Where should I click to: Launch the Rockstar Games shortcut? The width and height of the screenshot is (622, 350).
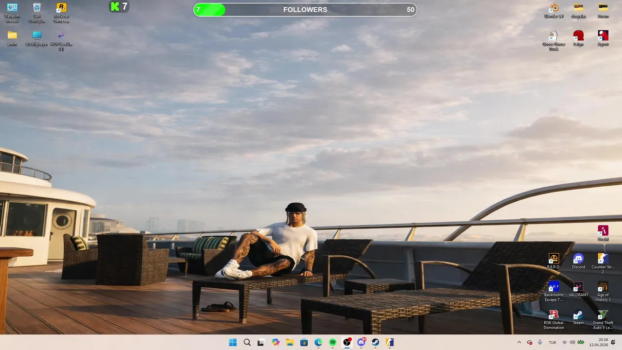coord(61,13)
